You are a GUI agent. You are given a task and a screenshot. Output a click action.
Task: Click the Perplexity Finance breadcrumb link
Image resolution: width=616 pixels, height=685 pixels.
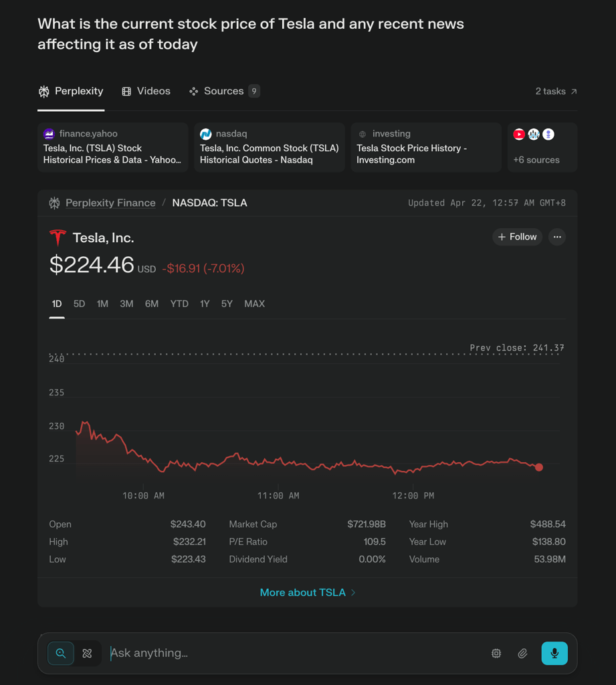tap(110, 203)
